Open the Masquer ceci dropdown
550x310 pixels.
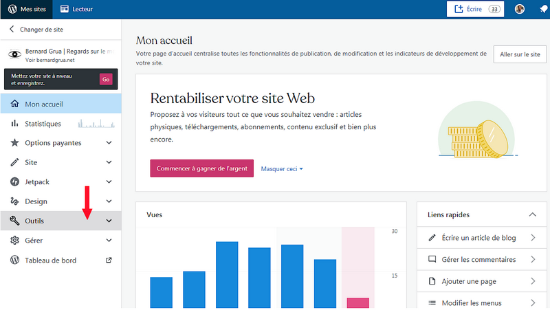[282, 168]
